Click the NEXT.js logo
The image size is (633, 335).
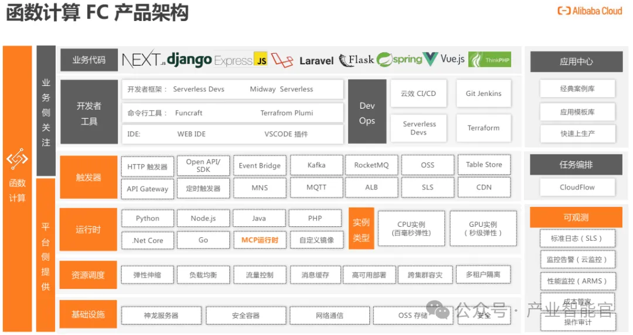pos(144,59)
